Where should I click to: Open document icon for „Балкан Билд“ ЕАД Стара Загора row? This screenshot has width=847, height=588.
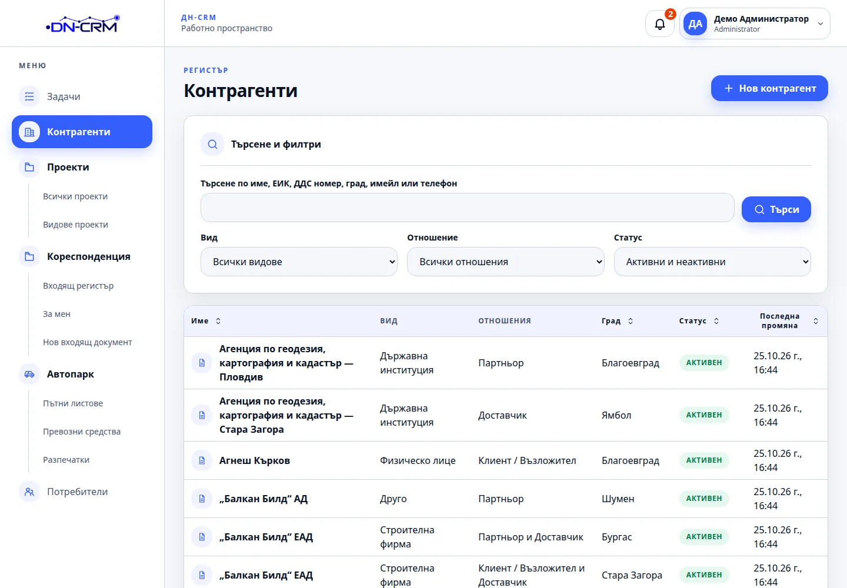(x=202, y=575)
